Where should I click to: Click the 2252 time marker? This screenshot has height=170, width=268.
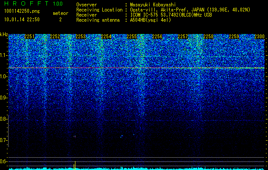pyautogui.click(x=55, y=37)
